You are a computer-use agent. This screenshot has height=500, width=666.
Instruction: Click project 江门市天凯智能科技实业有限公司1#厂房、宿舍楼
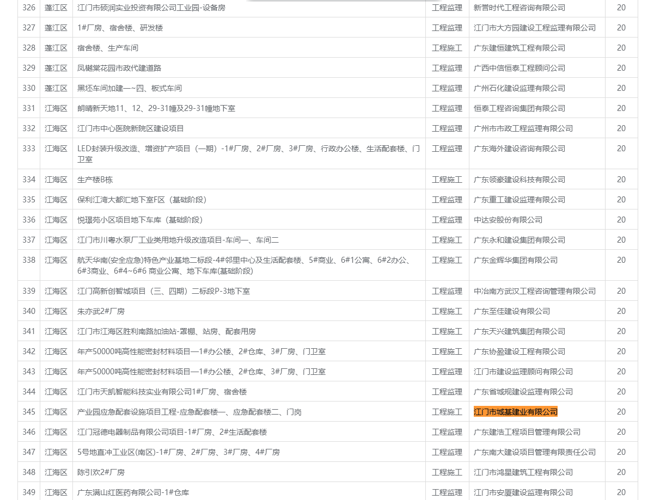162,392
